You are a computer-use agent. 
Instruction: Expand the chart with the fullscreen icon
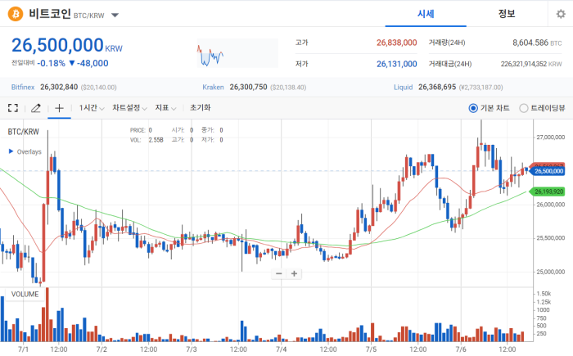[x=13, y=108]
